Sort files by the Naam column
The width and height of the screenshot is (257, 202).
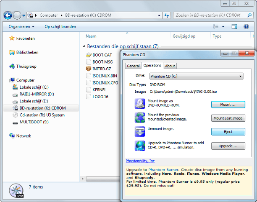(91, 36)
